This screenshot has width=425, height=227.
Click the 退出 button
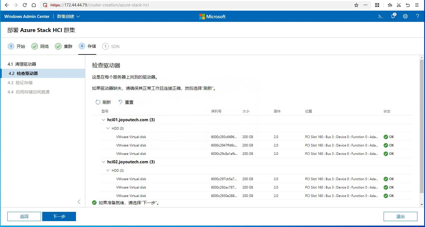pyautogui.click(x=400, y=216)
